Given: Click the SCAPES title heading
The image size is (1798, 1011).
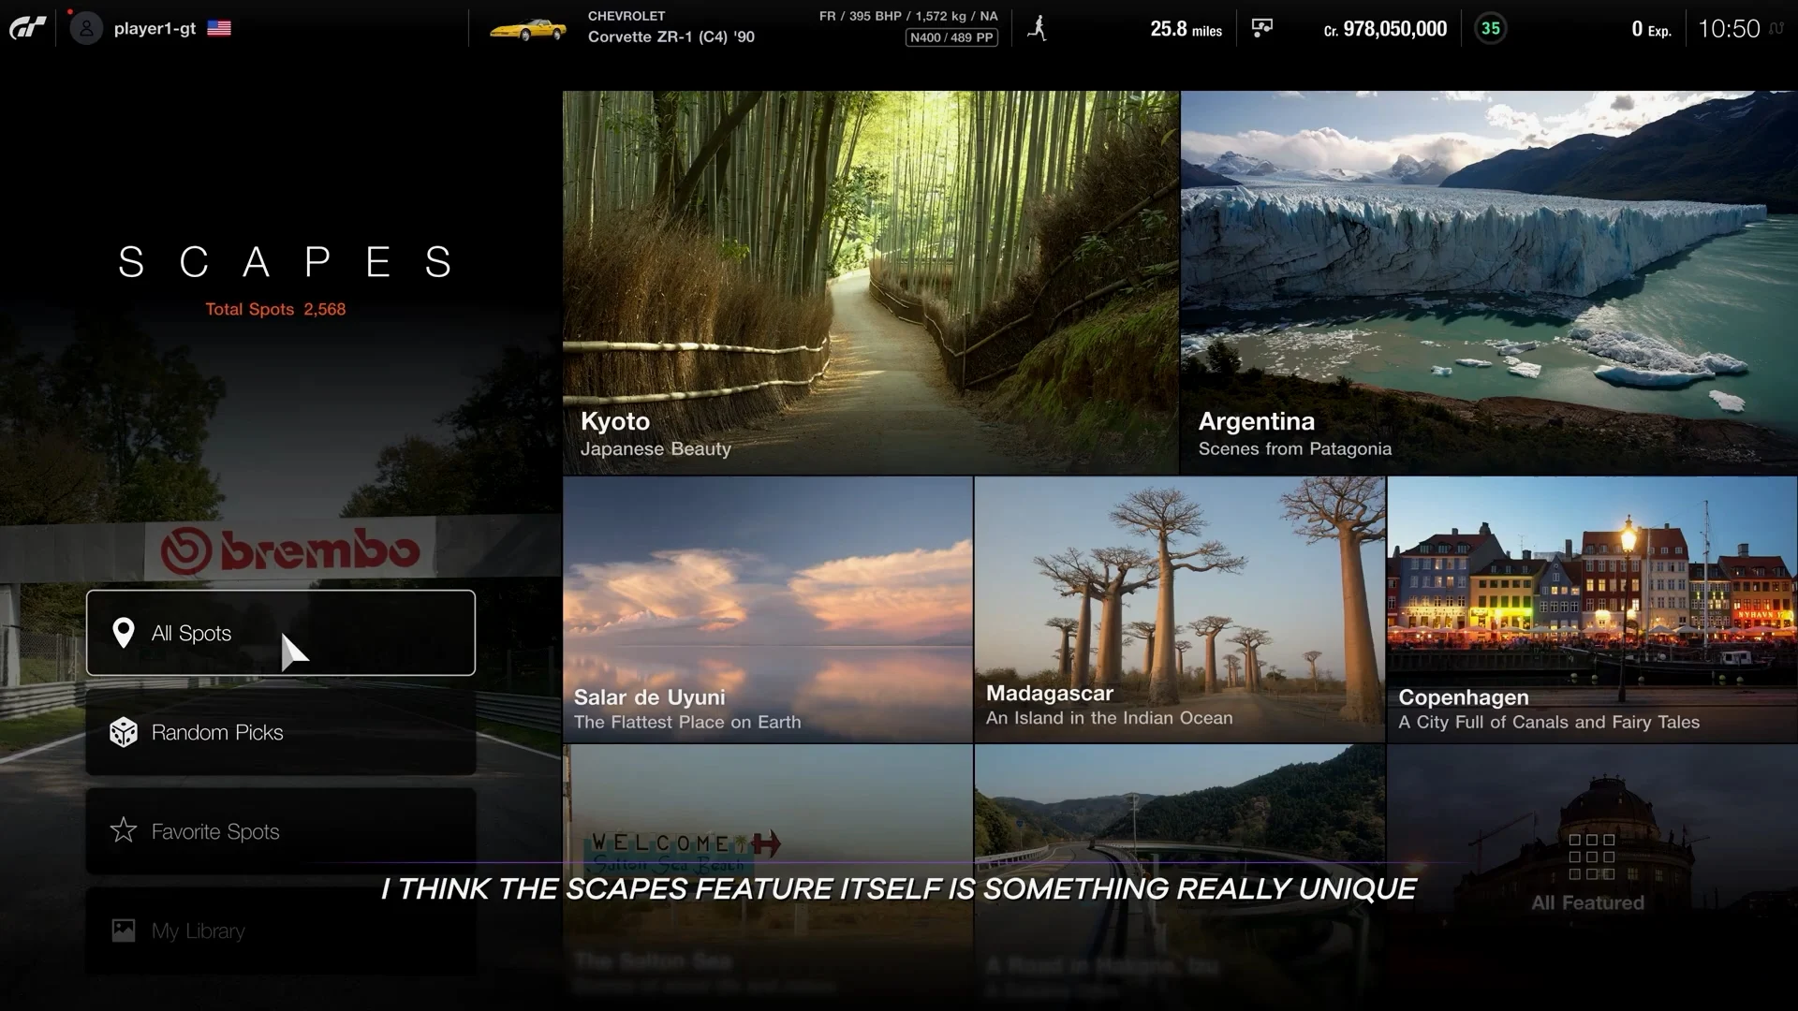Looking at the screenshot, I should [x=286, y=262].
